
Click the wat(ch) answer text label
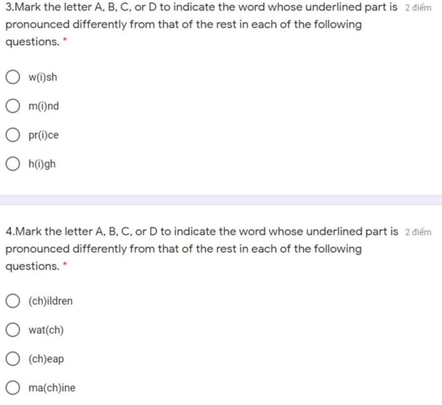coord(46,330)
